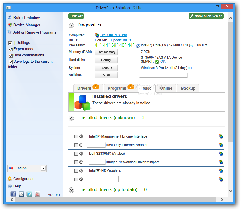
Task: Click the arrow icon beside Intel(R) HD Graphics
Action: point(81,171)
